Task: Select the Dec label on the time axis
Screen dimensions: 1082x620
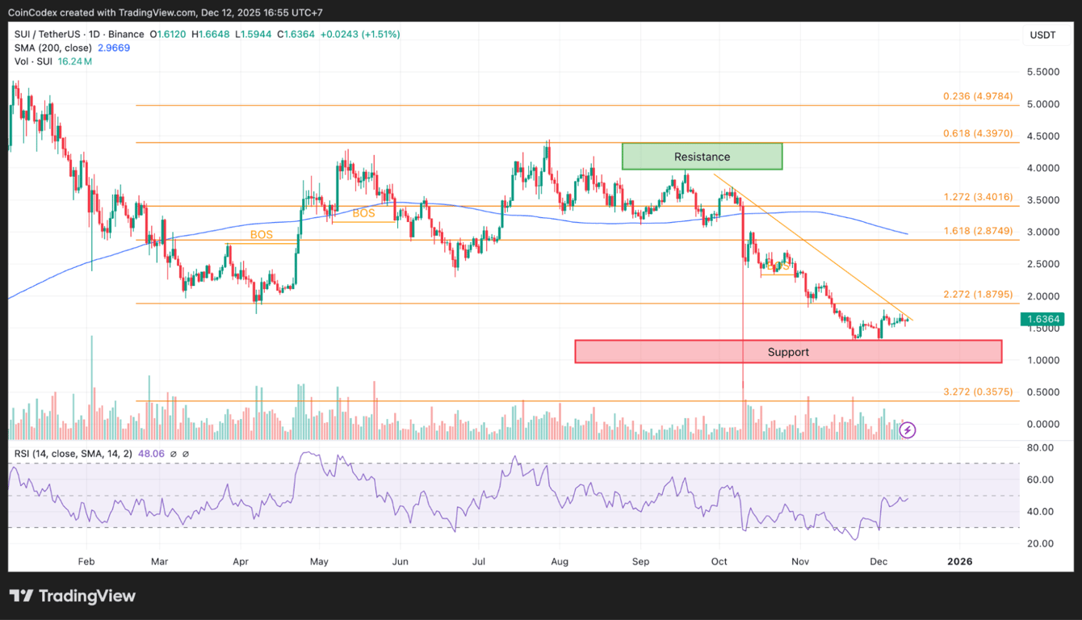Action: pyautogui.click(x=879, y=561)
